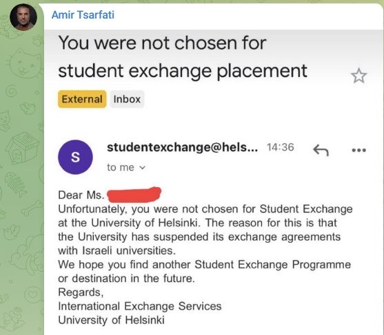Select the yellow External label
The image size is (384, 335).
point(82,99)
